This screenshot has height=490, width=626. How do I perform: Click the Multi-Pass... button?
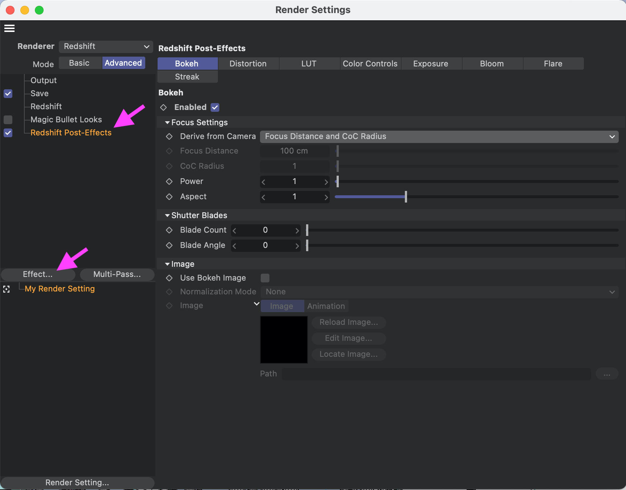[117, 274]
